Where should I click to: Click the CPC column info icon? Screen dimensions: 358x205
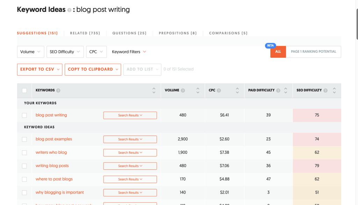pyautogui.click(x=219, y=90)
